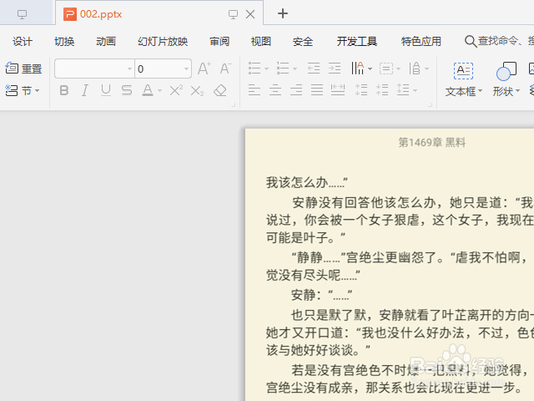Click the text alignment box icon

(386, 69)
